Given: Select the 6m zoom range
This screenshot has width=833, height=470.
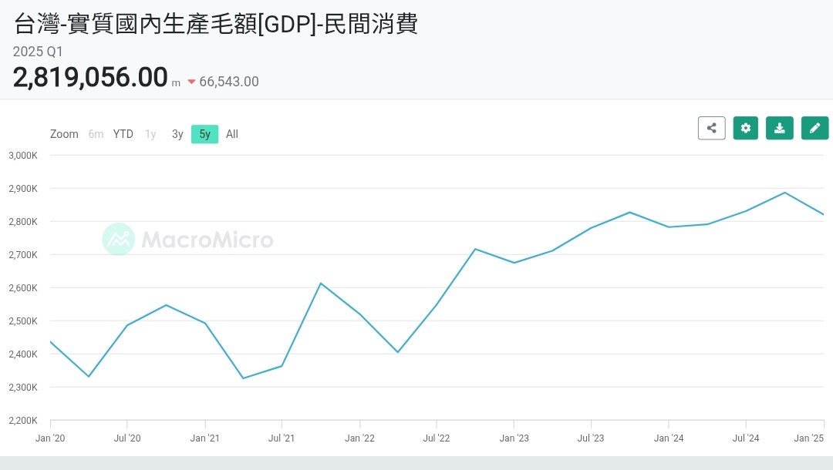Looking at the screenshot, I should [96, 134].
